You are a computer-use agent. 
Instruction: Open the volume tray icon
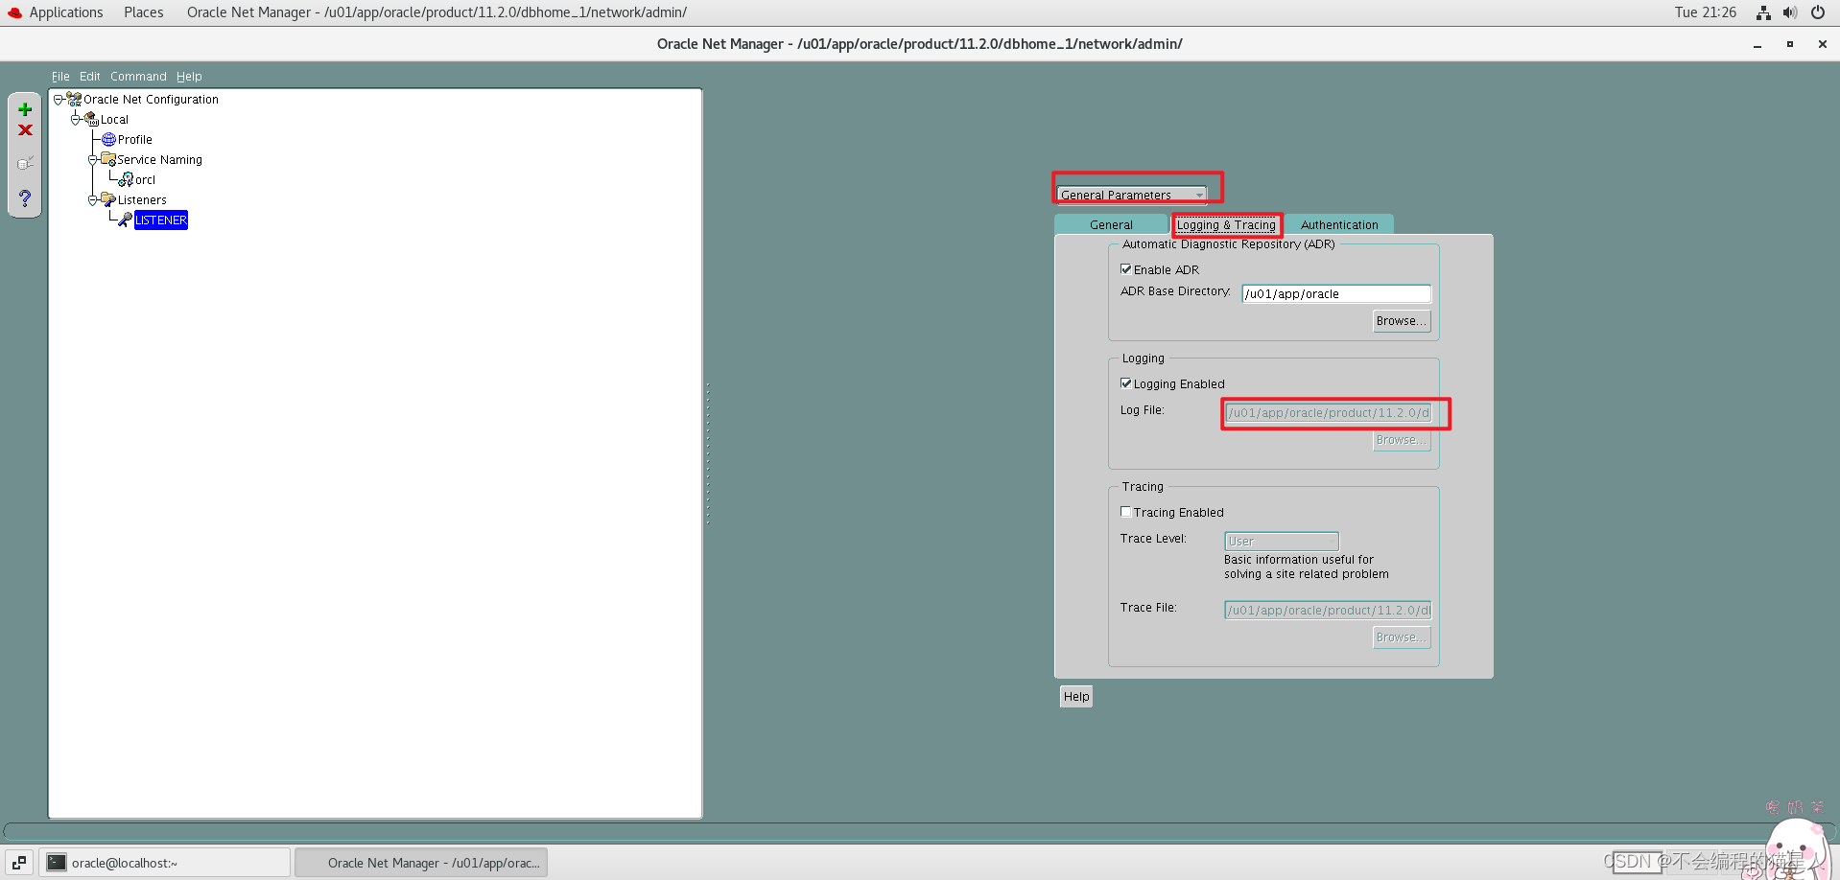pyautogui.click(x=1790, y=12)
